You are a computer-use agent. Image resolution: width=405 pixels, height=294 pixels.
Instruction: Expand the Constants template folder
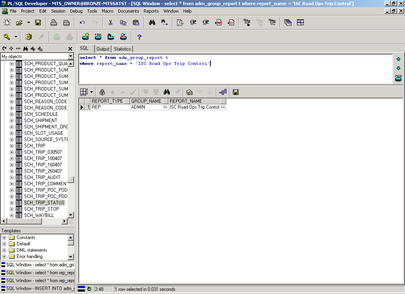(x=4, y=237)
